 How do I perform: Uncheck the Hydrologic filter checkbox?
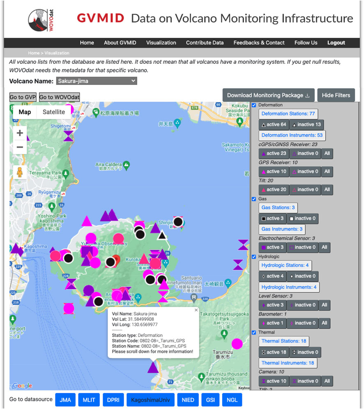point(254,257)
